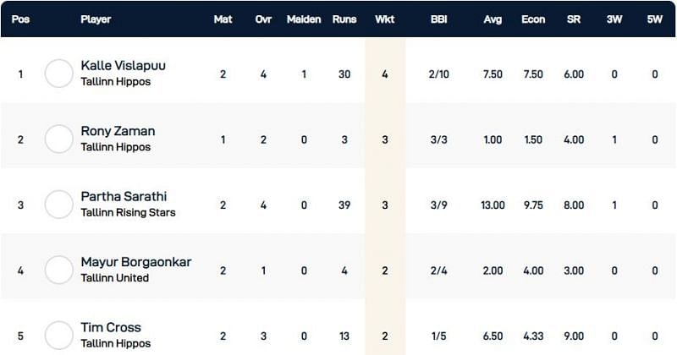Open Rony Zaman's player name link

[x=118, y=131]
